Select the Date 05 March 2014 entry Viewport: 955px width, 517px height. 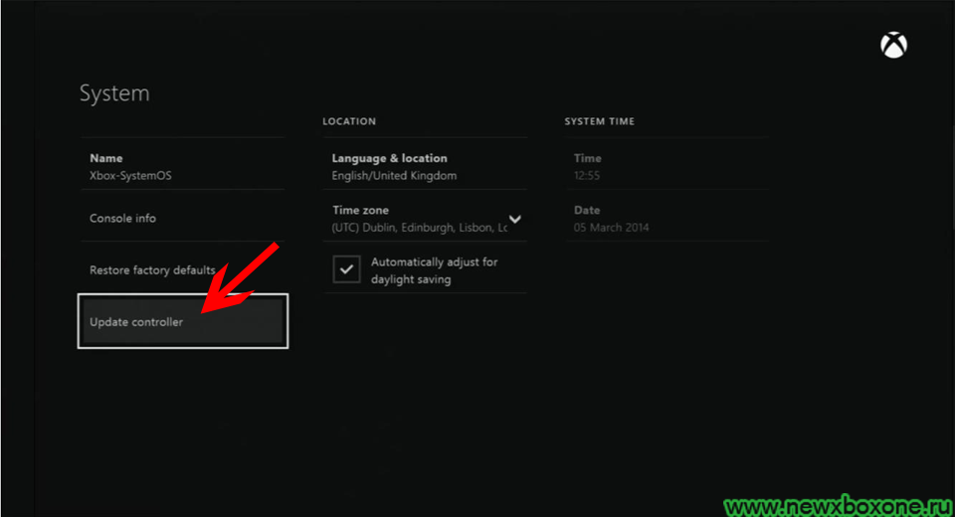tap(667, 216)
